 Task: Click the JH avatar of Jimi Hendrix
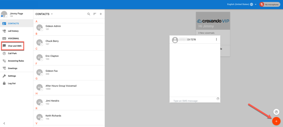[x=40, y=103]
